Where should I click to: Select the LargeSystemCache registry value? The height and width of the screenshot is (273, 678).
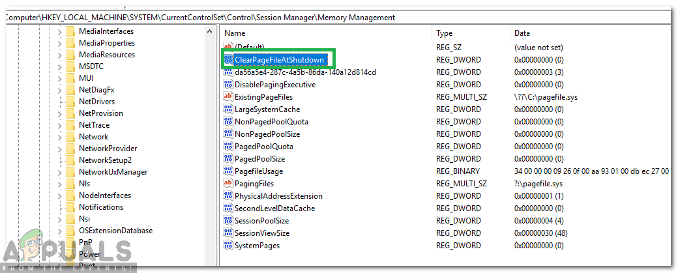(x=267, y=109)
